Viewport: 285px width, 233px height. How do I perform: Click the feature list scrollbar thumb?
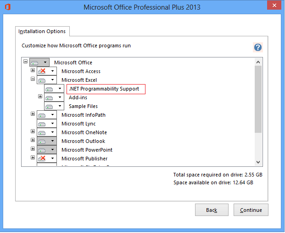click(258, 99)
